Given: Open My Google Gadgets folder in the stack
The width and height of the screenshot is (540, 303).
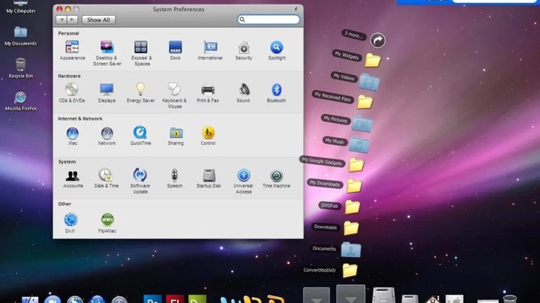Looking at the screenshot, I should point(356,165).
